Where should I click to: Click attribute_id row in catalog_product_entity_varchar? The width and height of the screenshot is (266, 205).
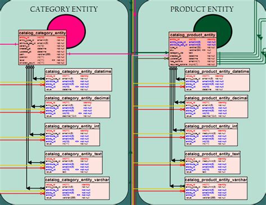click(216, 190)
